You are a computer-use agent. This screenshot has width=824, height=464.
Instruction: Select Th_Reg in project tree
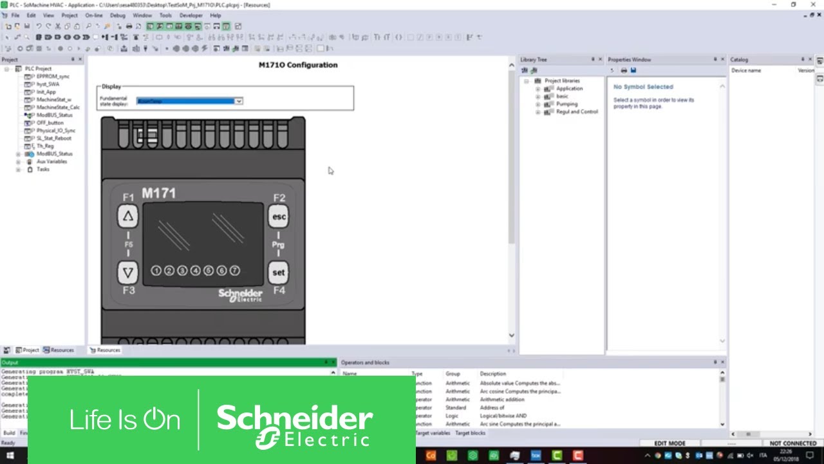45,146
